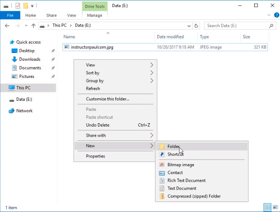Open the address bar history dropdown

pos(189,25)
